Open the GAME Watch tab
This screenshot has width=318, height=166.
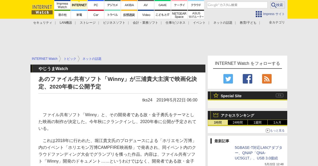tap(162, 5)
